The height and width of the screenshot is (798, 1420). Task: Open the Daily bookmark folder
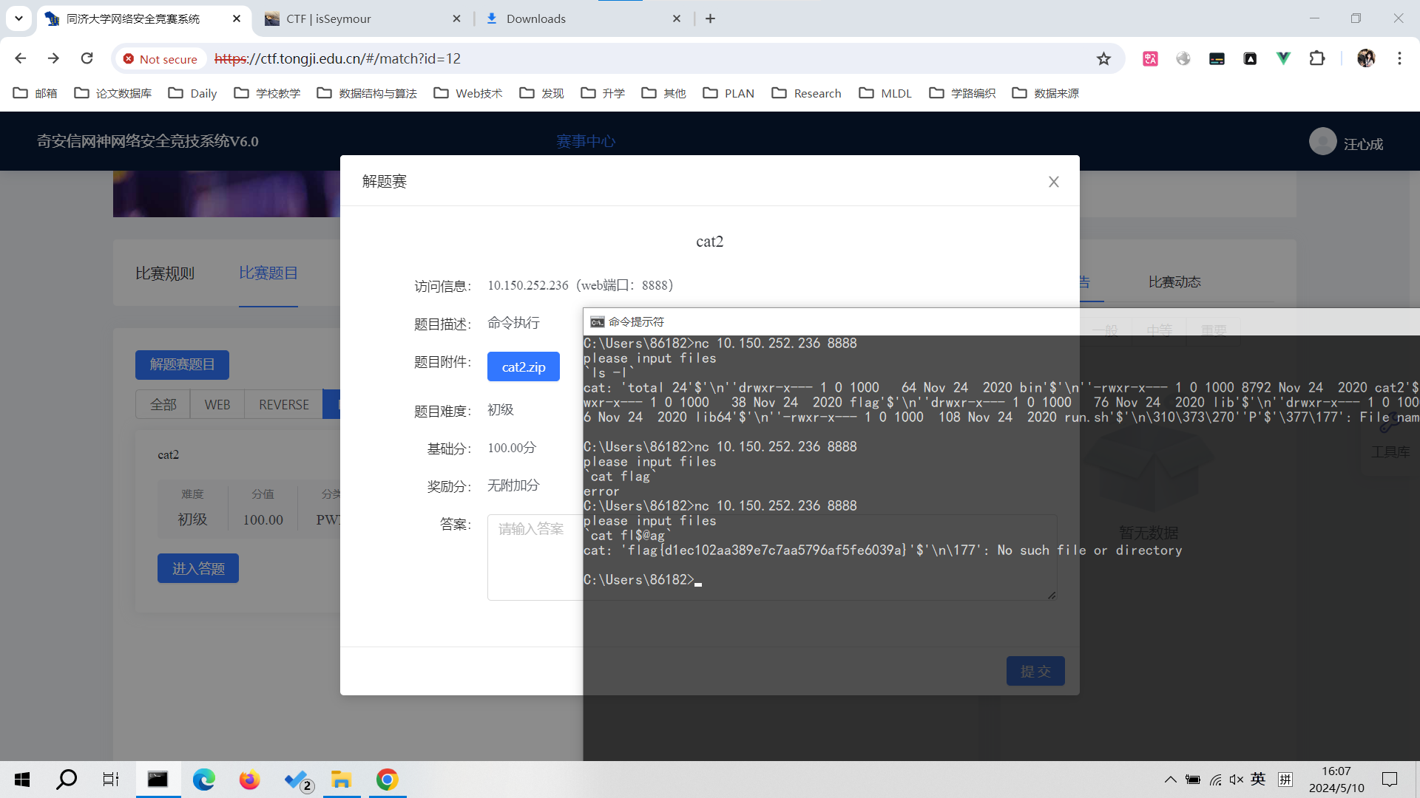click(x=192, y=93)
